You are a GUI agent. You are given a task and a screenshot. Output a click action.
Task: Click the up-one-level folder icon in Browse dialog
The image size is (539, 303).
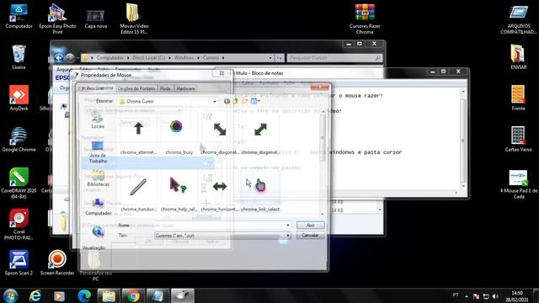[236, 101]
